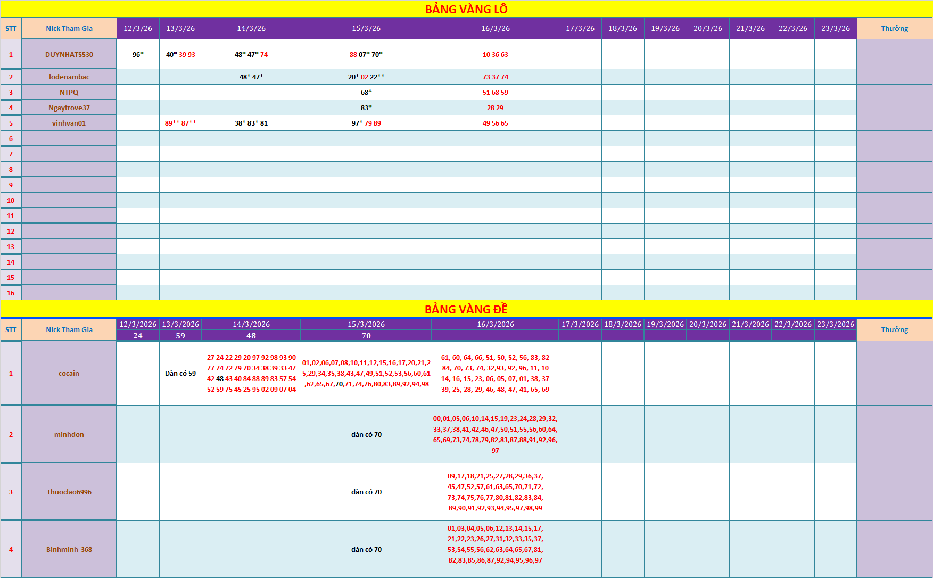Select the 16/3/26 column header in Lô table
933x578 pixels.
tap(496, 28)
